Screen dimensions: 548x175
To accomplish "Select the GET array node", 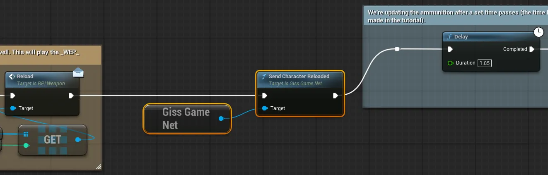I will 53,140.
